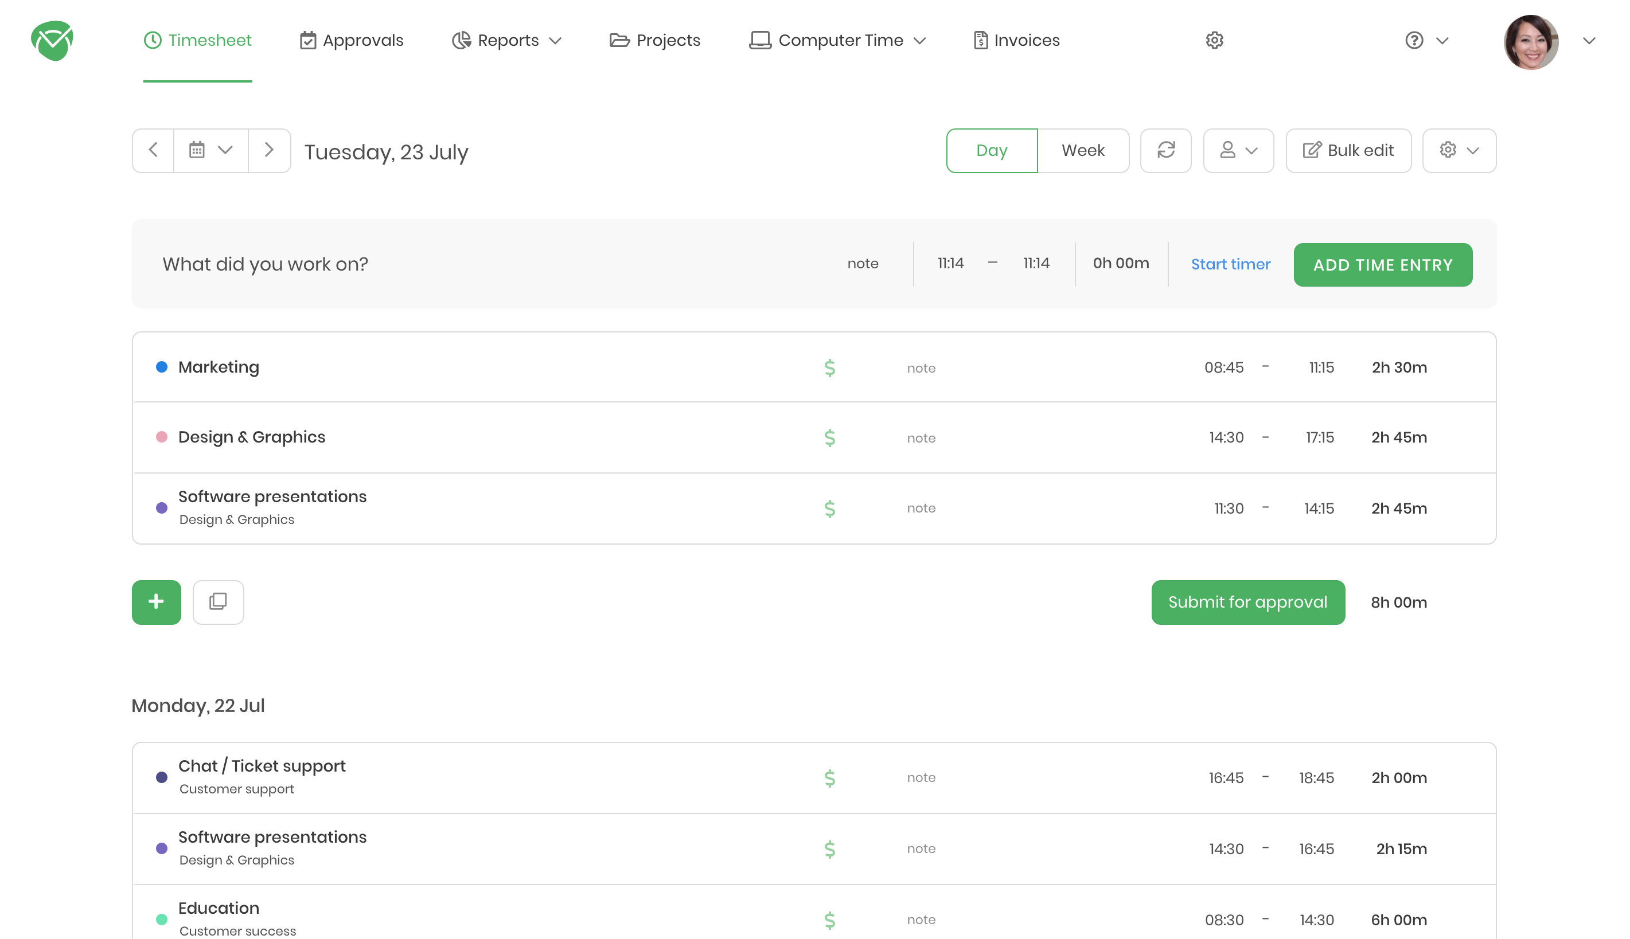Switch to Week view toggle
The image size is (1630, 939).
[1083, 150]
